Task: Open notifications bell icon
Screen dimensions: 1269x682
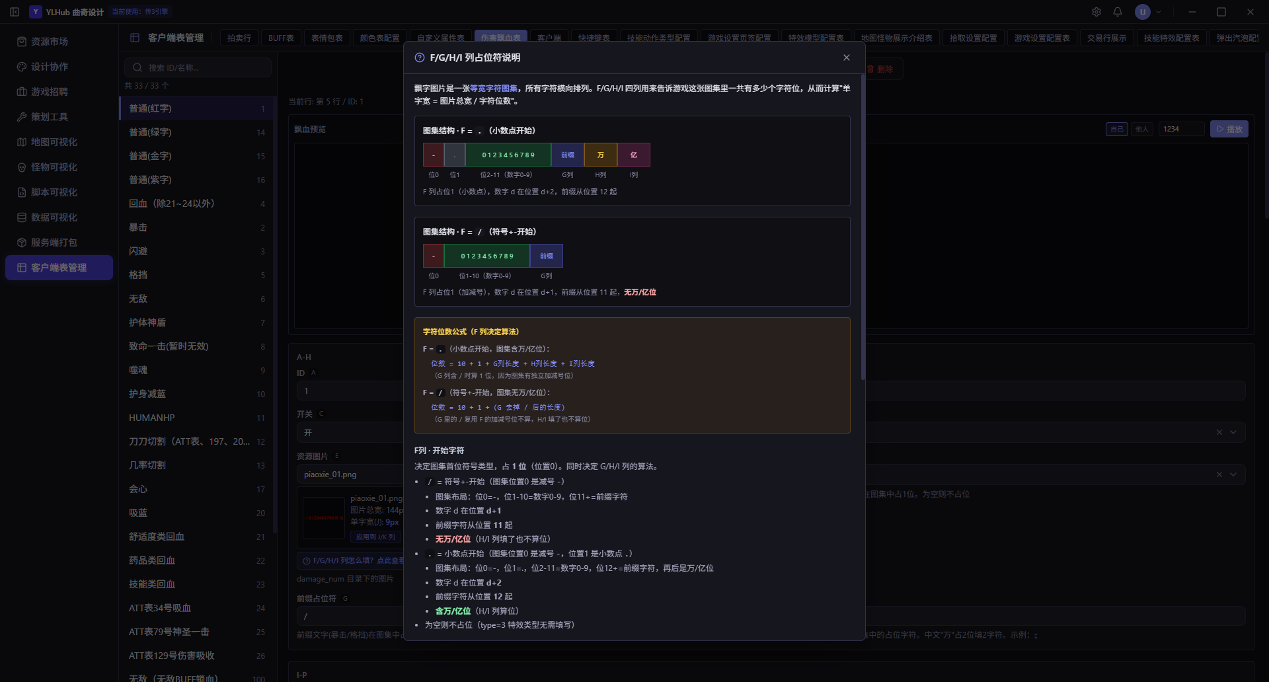Action: [x=1118, y=12]
